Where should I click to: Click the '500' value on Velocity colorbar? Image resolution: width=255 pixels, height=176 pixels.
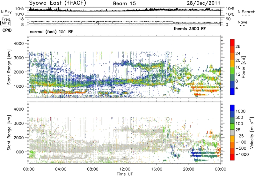239,117
